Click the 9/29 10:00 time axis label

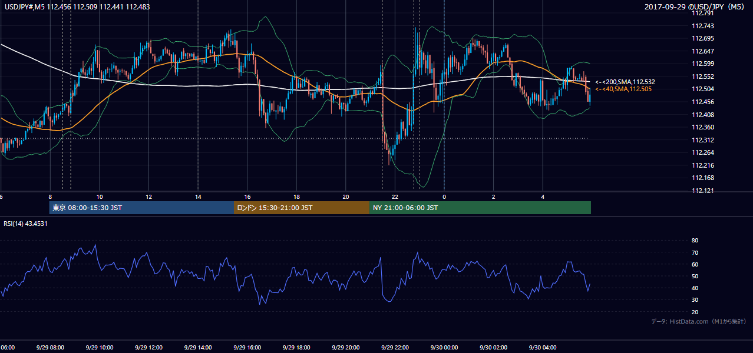tap(99, 348)
